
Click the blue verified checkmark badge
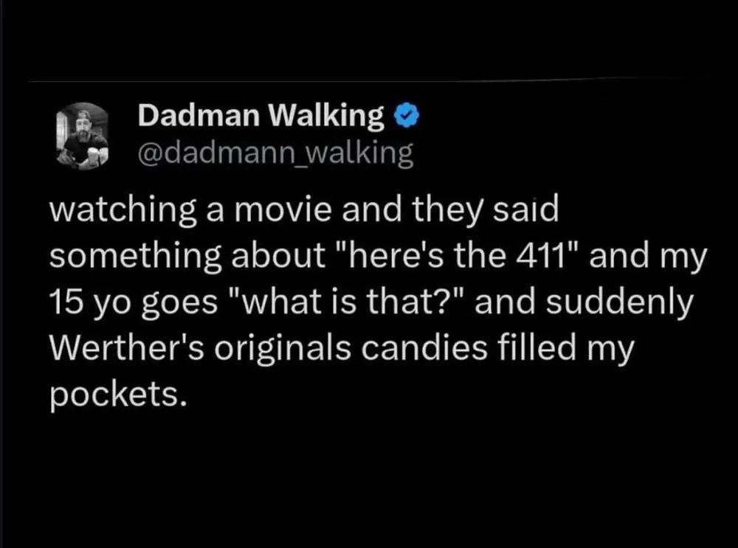(x=406, y=117)
